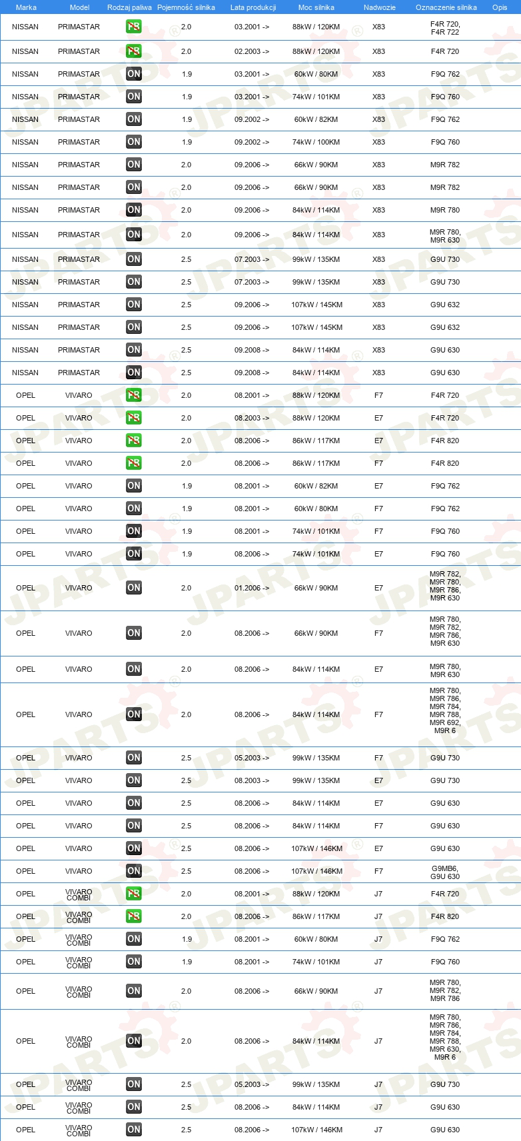The height and width of the screenshot is (1141, 521).
Task: Click the Model column header
Action: pos(79,7)
